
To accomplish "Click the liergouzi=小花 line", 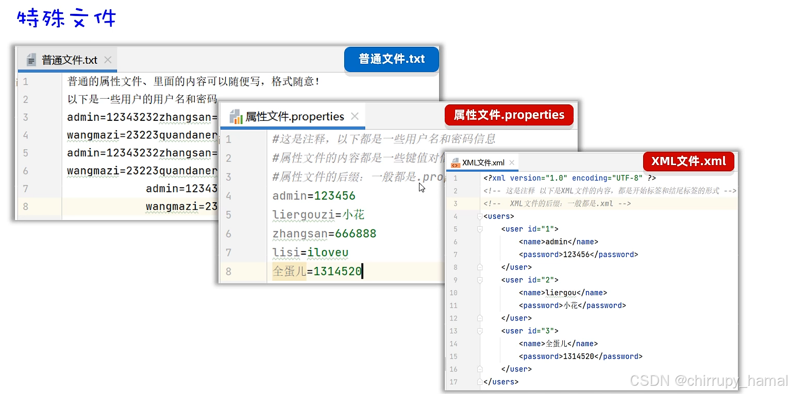I will click(x=318, y=215).
